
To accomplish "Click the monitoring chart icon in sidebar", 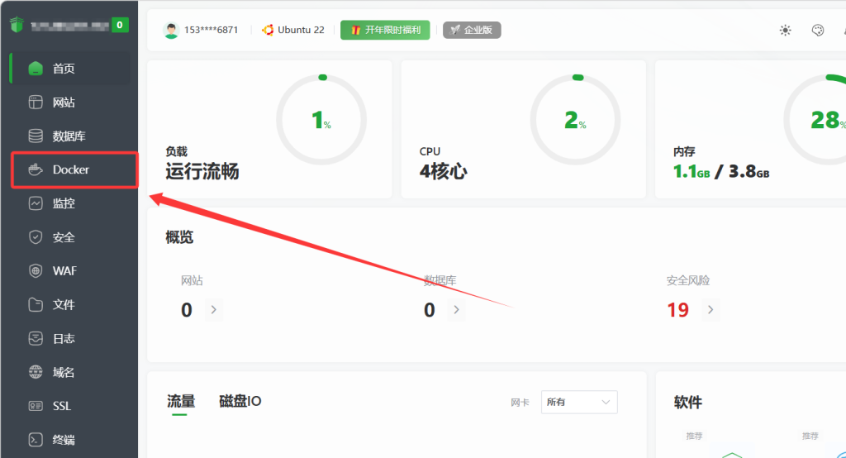I will [36, 203].
